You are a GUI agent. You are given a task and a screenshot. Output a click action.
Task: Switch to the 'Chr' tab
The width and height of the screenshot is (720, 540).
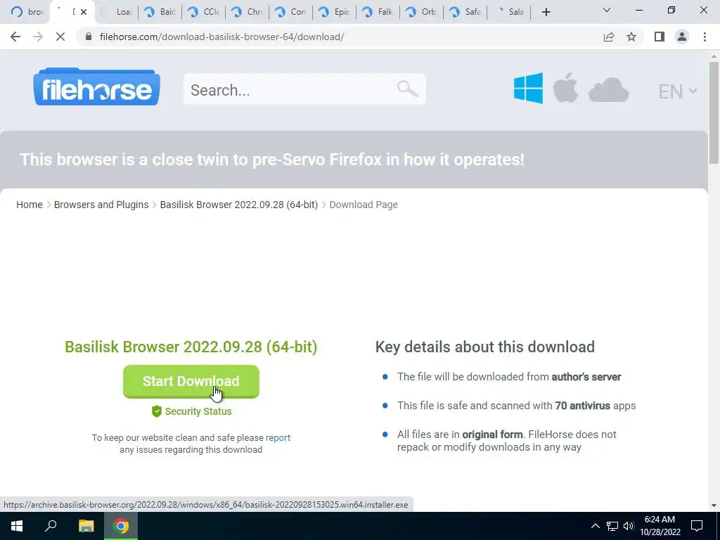click(247, 12)
